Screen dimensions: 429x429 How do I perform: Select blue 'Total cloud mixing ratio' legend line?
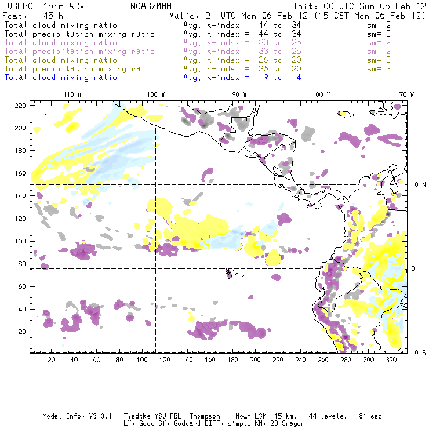point(61,78)
